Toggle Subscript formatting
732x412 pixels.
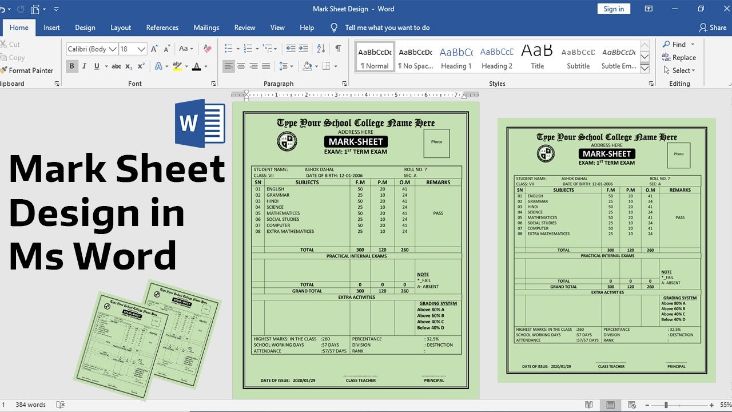coord(129,66)
